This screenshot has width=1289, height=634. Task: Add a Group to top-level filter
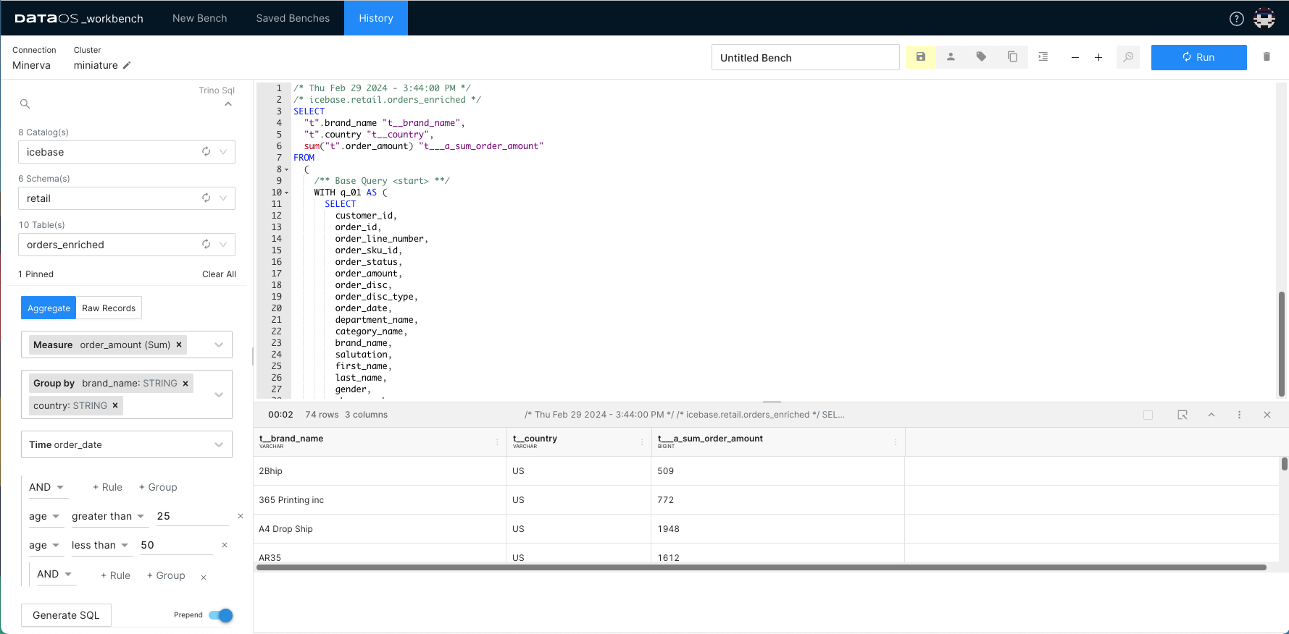pyautogui.click(x=158, y=487)
